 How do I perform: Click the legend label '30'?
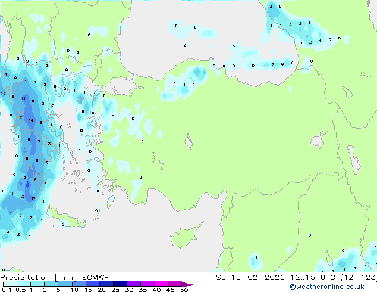pos(129,290)
